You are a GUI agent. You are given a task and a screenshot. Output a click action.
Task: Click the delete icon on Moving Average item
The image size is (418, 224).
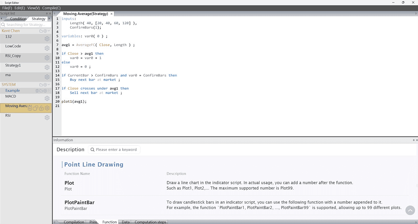pyautogui.click(x=30, y=108)
